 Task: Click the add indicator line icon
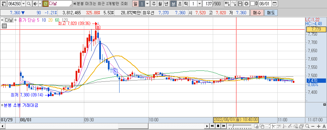click(234, 4)
